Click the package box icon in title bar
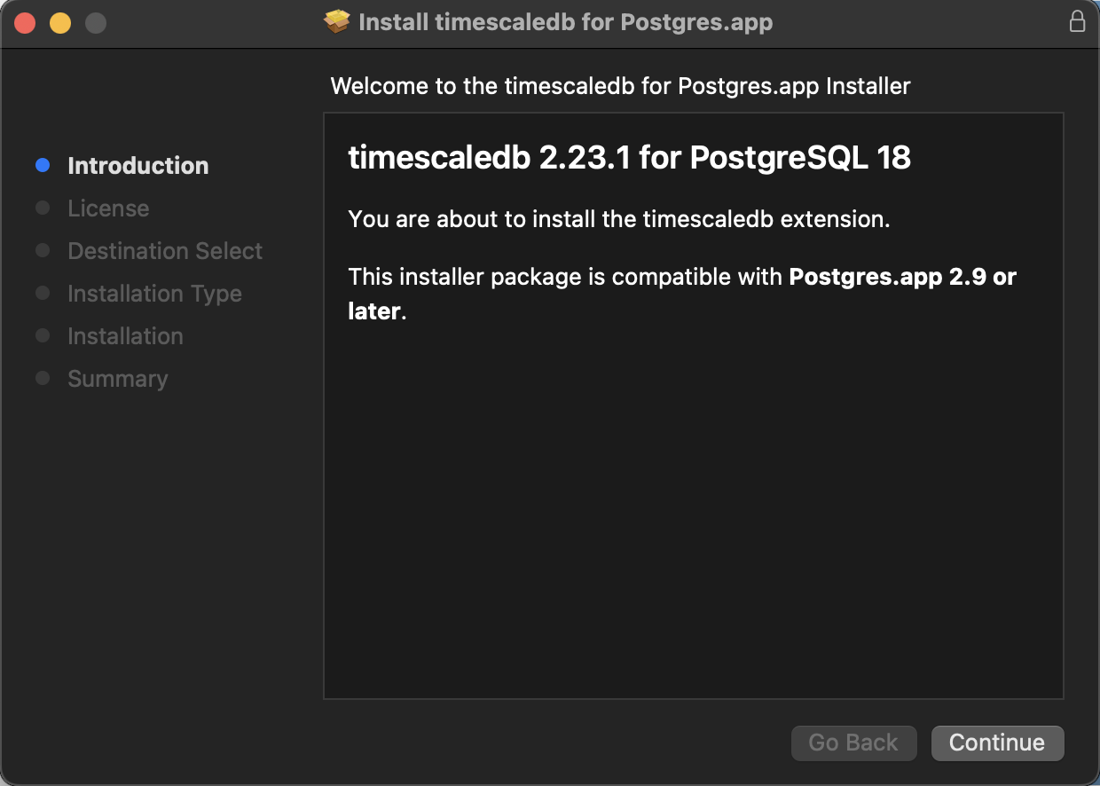Viewport: 1100px width, 786px height. tap(337, 22)
